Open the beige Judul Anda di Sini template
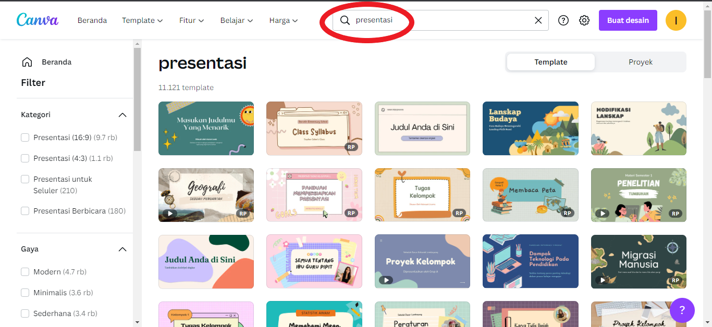 tap(422, 129)
